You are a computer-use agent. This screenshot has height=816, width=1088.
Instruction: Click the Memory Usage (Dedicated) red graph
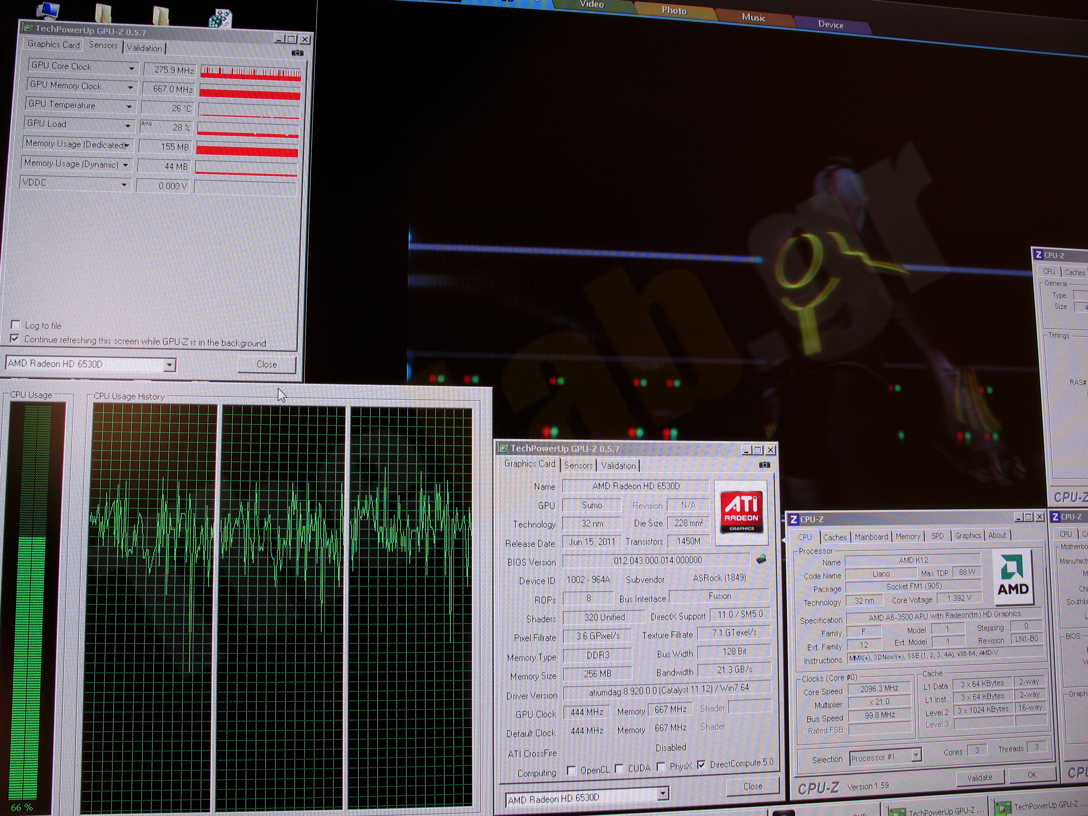click(247, 150)
